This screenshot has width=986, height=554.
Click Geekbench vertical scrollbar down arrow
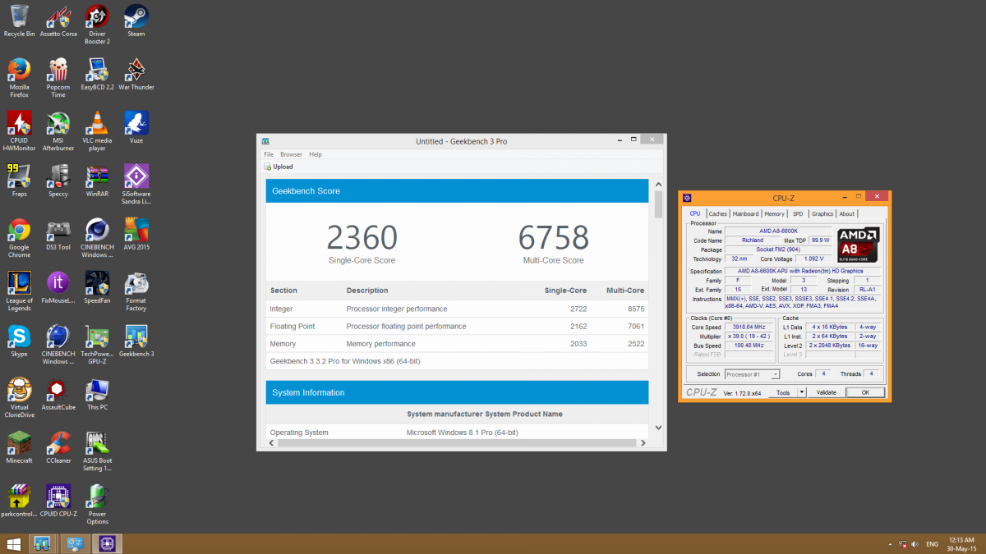click(x=658, y=428)
